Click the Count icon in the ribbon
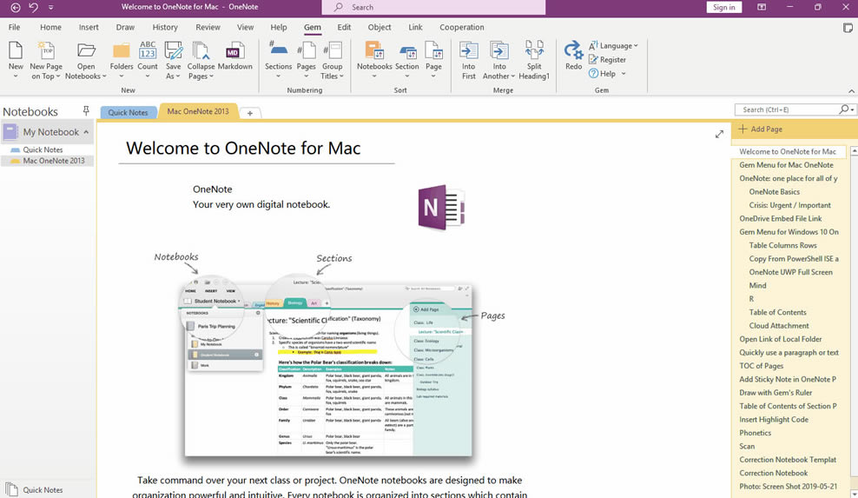This screenshot has height=498, width=858. point(148,52)
